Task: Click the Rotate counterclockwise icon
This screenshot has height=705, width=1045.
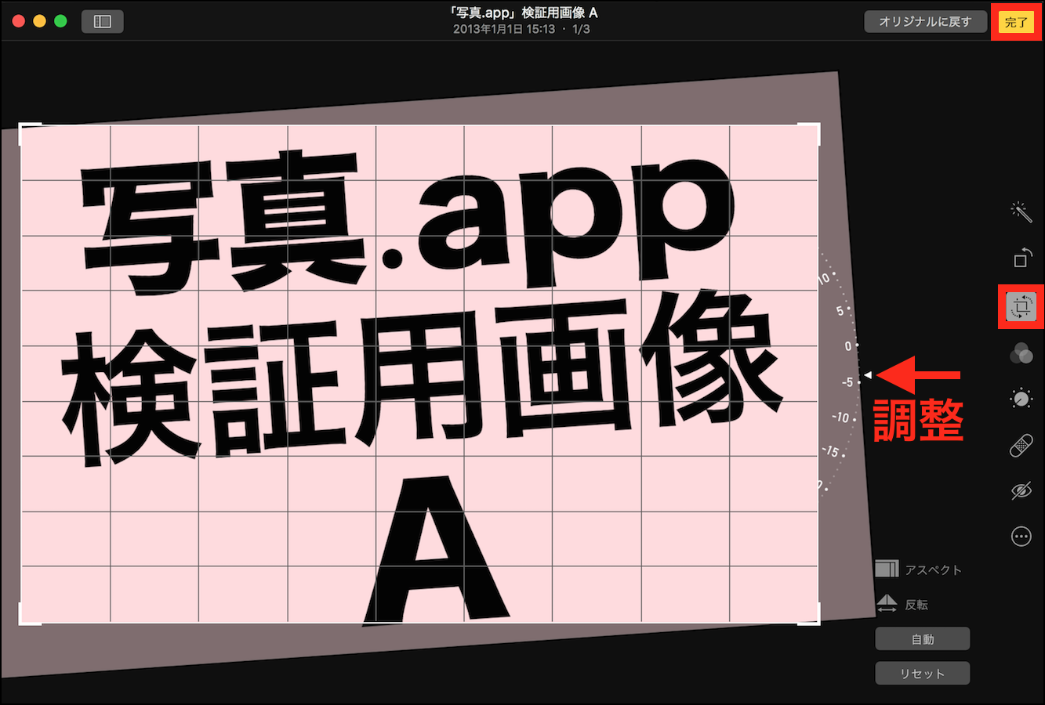Action: click(x=1022, y=258)
